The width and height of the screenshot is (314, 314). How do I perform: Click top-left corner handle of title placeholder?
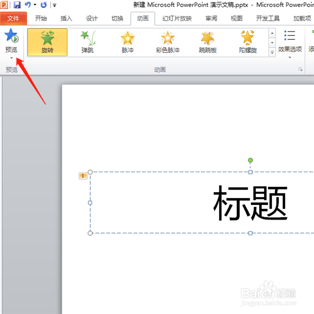tap(90, 172)
